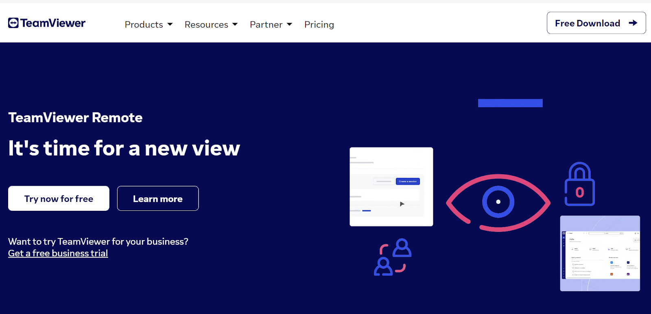Image resolution: width=651 pixels, height=314 pixels.
Task: Click the dashboard screenshot thumbnail
Action: click(x=600, y=253)
